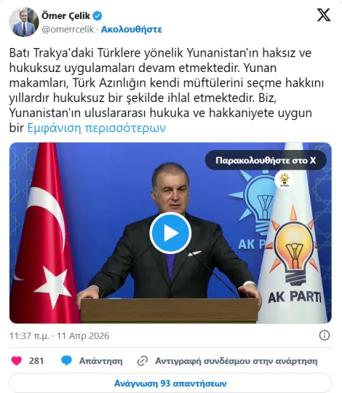Click the Απάντηση reply label
The height and width of the screenshot is (393, 342).
click(101, 361)
